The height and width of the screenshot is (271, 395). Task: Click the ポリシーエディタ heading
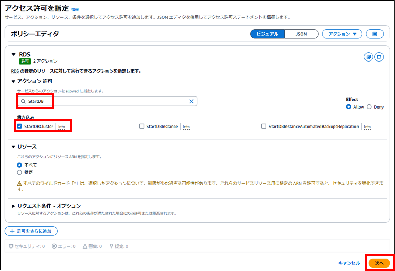(35, 34)
